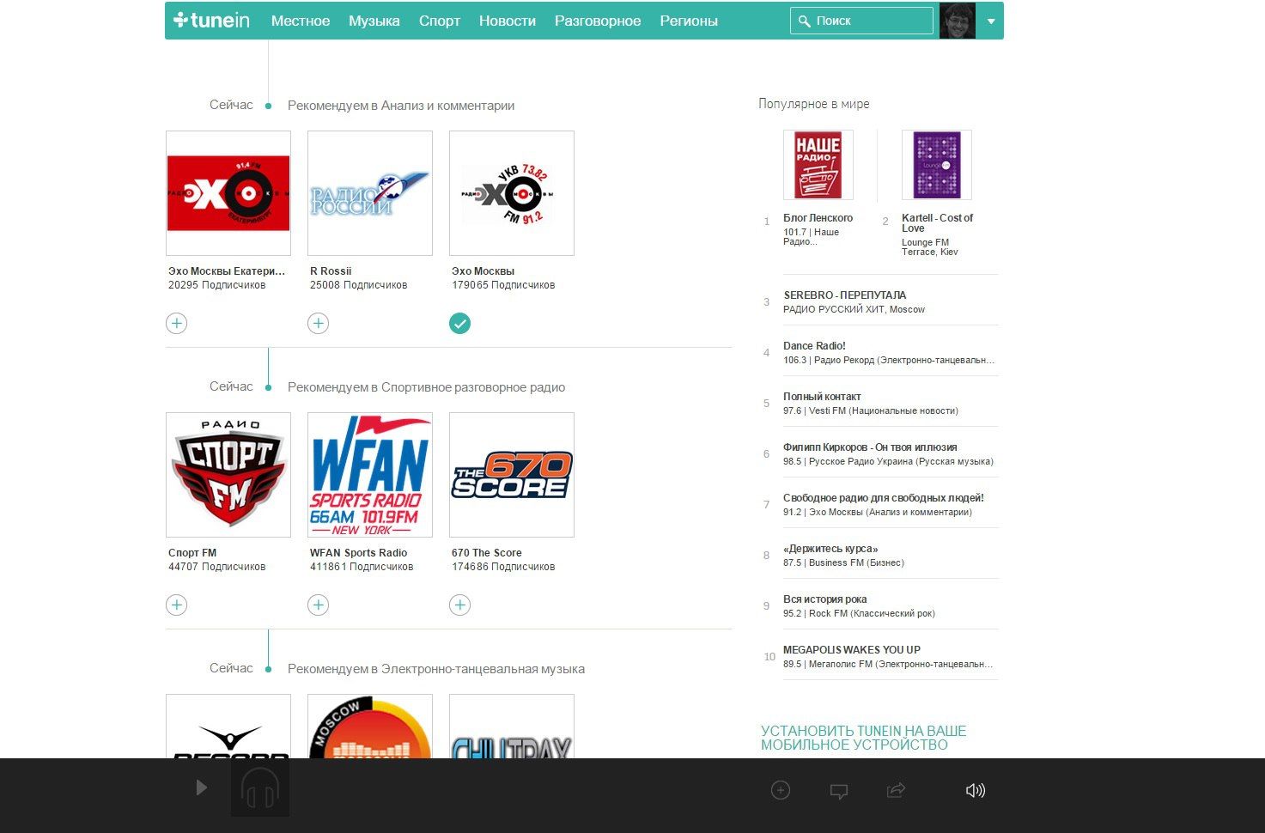Open the Спорт FM station title
The height and width of the screenshot is (833, 1265).
click(192, 553)
